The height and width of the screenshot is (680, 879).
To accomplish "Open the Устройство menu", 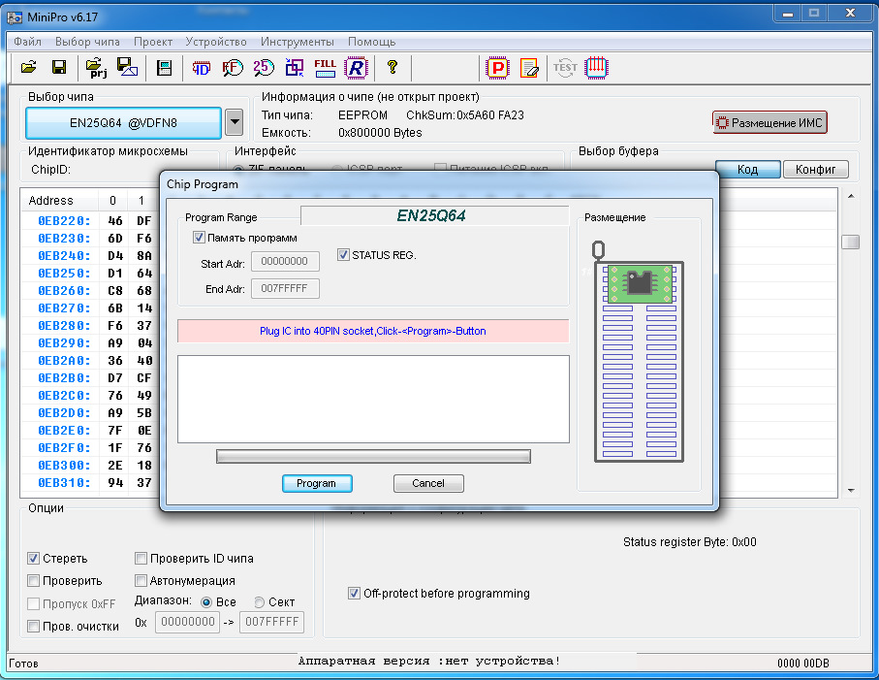I will 216,42.
